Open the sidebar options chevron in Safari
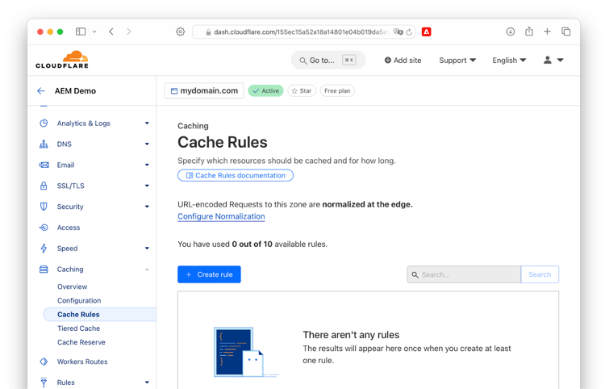 94,31
